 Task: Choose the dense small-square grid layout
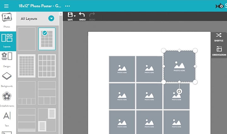(x=26, y=66)
